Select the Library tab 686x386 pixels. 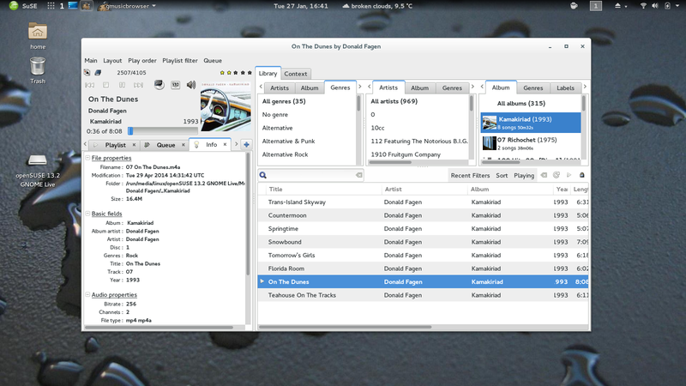pyautogui.click(x=268, y=74)
